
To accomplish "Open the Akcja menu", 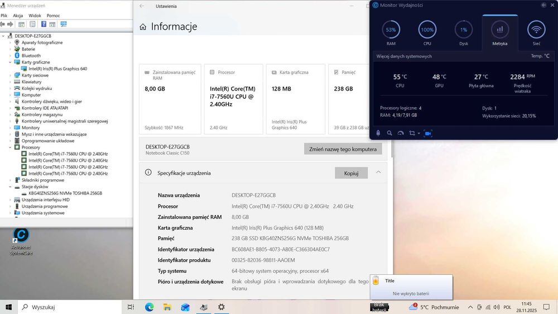I will 18,16.
